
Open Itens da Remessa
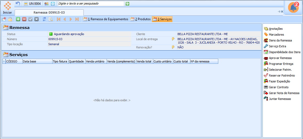click(x=278, y=40)
